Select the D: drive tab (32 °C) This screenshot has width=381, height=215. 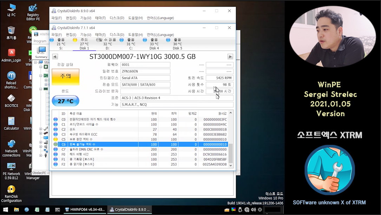(x=108, y=44)
